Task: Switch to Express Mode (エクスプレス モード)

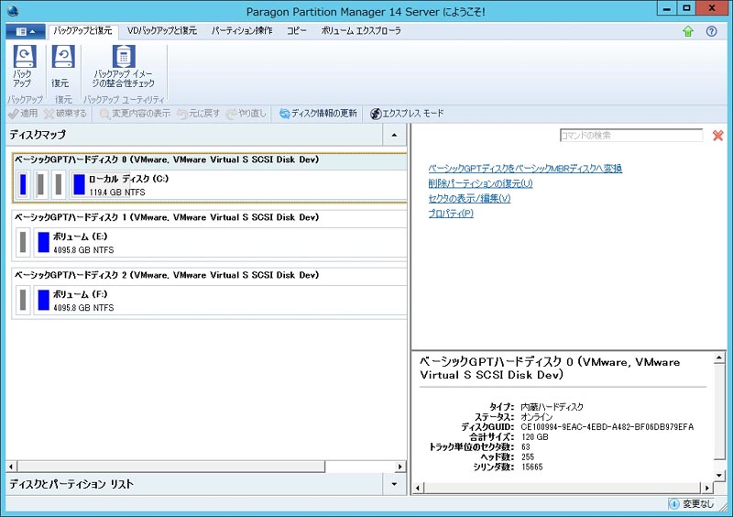Action: pos(407,114)
